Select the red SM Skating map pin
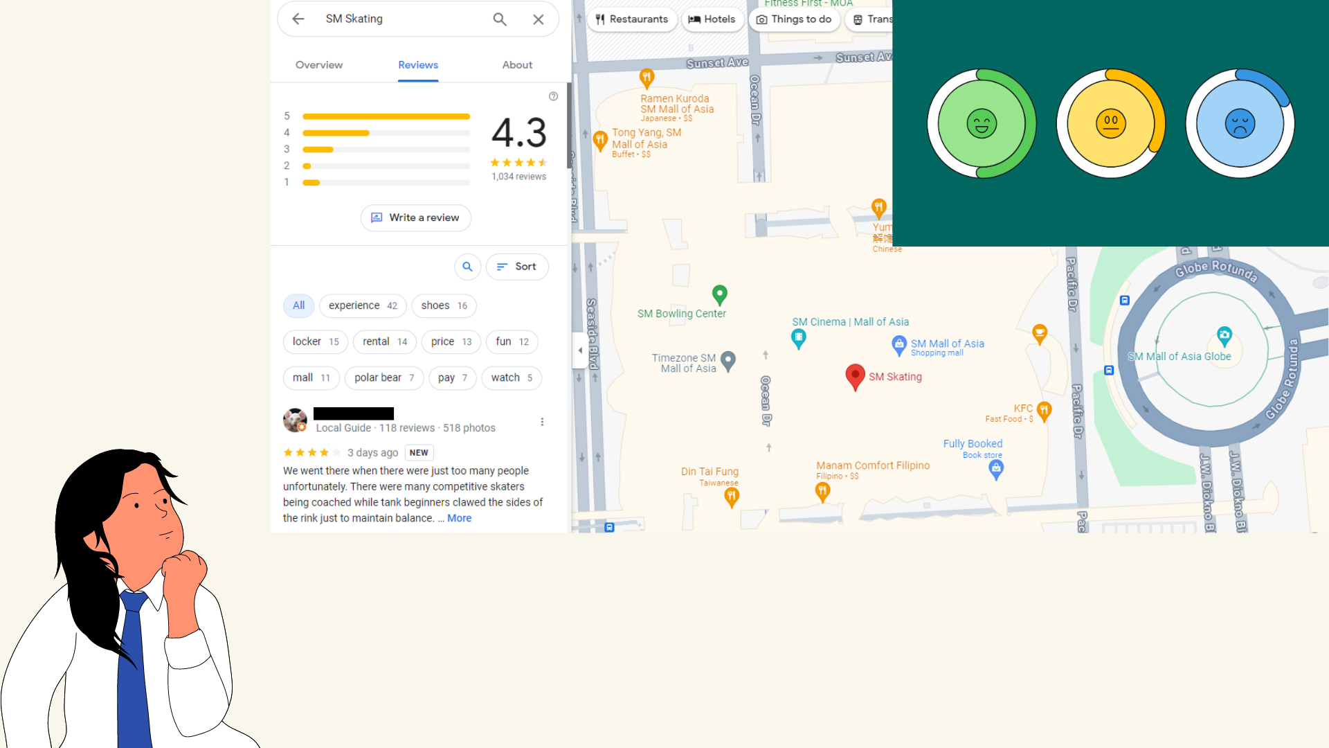The width and height of the screenshot is (1329, 748). (855, 376)
